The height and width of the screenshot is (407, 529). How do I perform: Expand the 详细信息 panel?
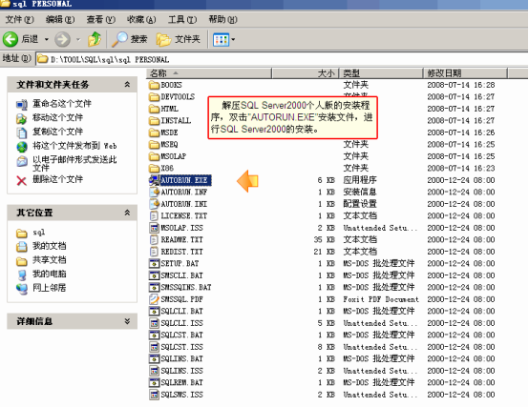pyautogui.click(x=127, y=321)
